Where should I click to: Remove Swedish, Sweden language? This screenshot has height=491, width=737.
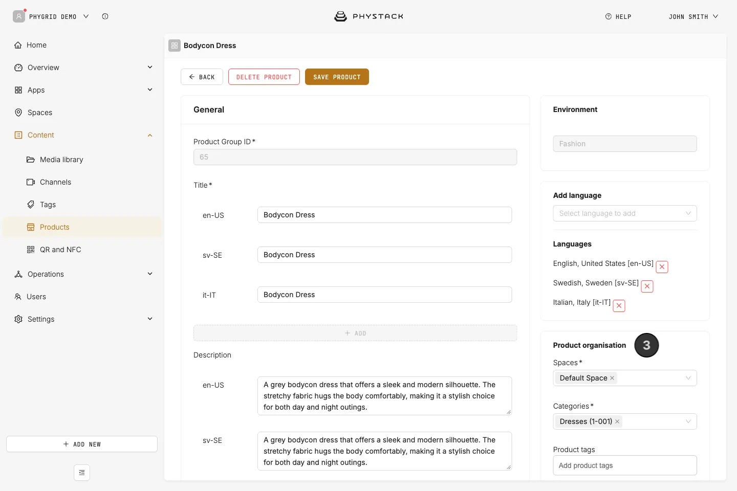647,286
